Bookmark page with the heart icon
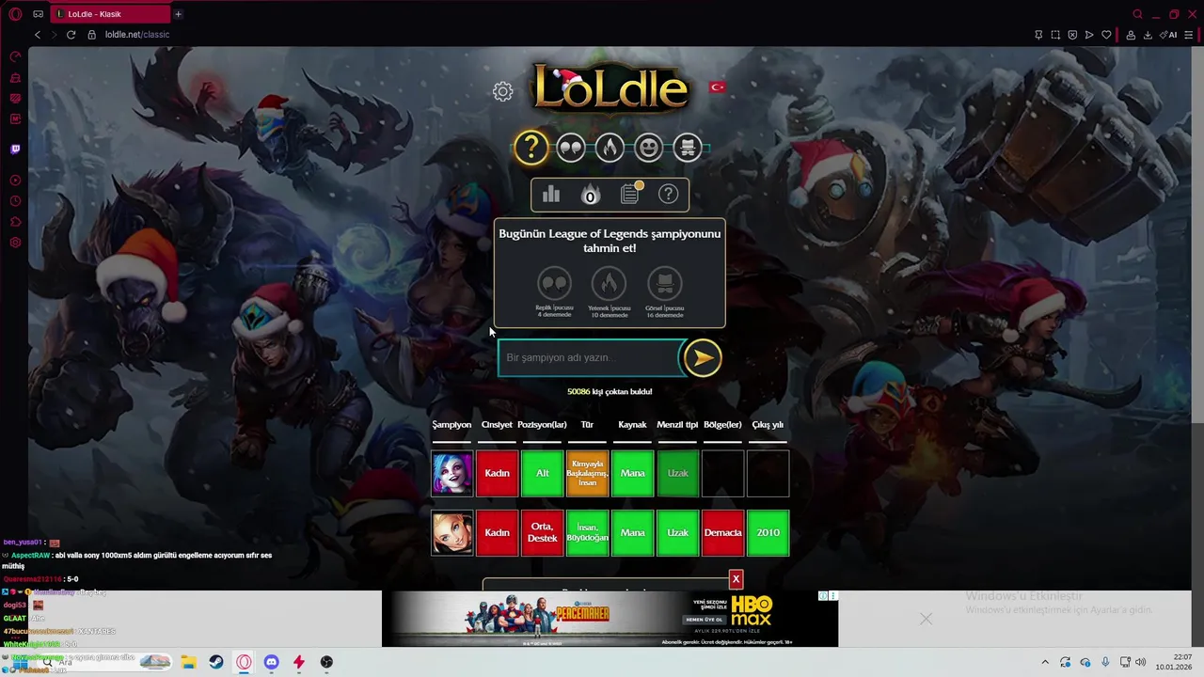Viewport: 1204px width, 677px height. coord(1106,35)
